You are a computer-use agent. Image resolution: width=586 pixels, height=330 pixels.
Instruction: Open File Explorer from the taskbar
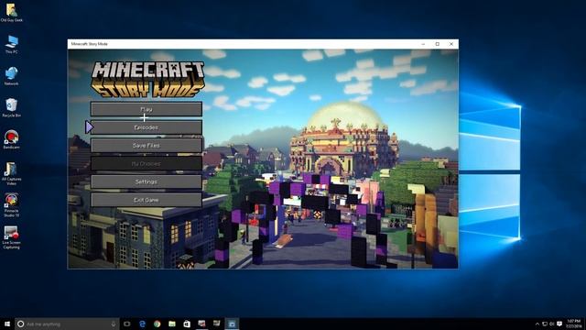pyautogui.click(x=172, y=324)
